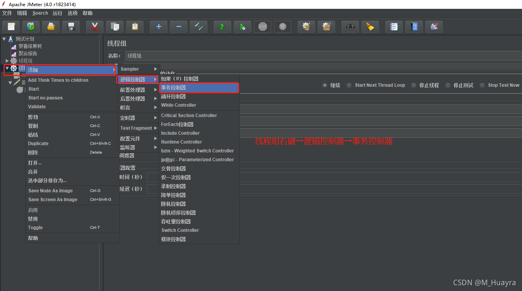Click Validate in context menu
This screenshot has height=291, width=522.
72,107
